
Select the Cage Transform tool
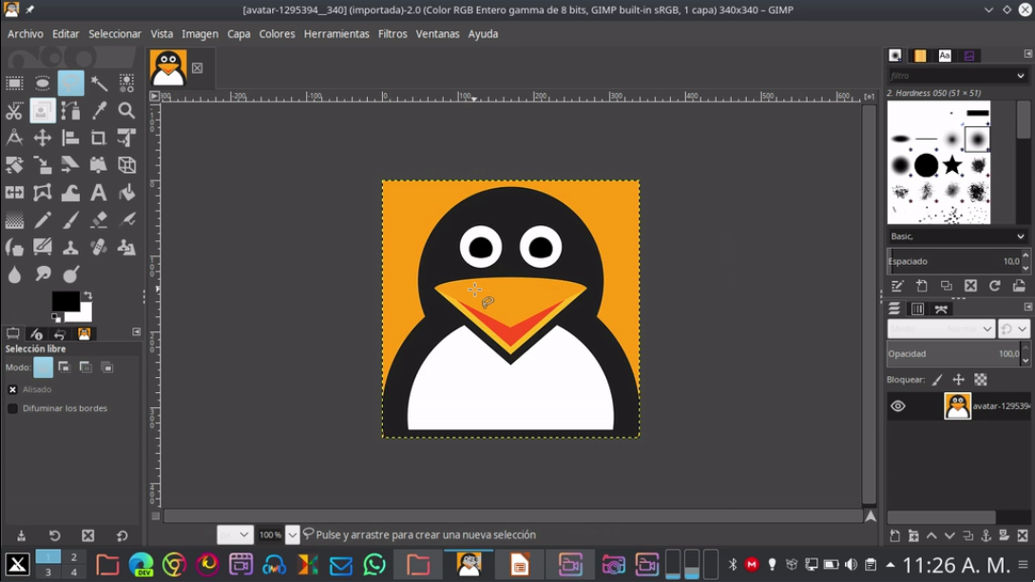[42, 193]
